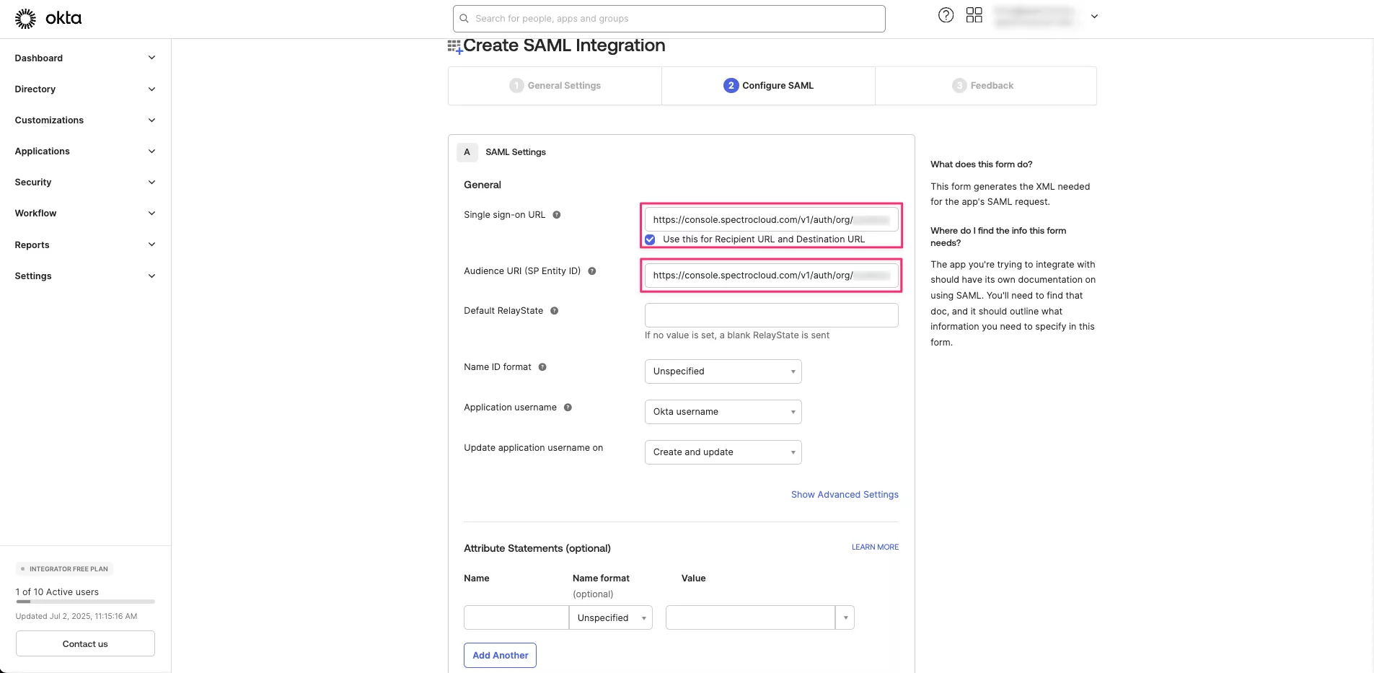1374x673 pixels.
Task: Click the search magnifier icon in the search bar
Action: pyautogui.click(x=464, y=18)
